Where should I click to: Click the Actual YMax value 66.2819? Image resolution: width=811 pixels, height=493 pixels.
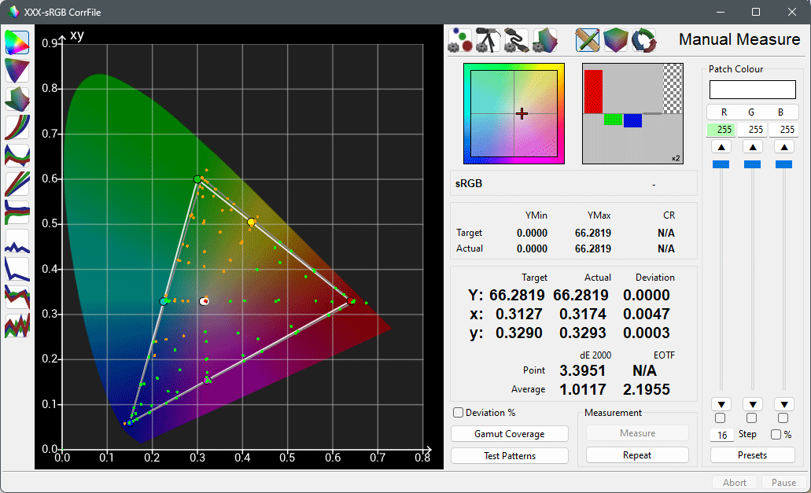coord(593,248)
